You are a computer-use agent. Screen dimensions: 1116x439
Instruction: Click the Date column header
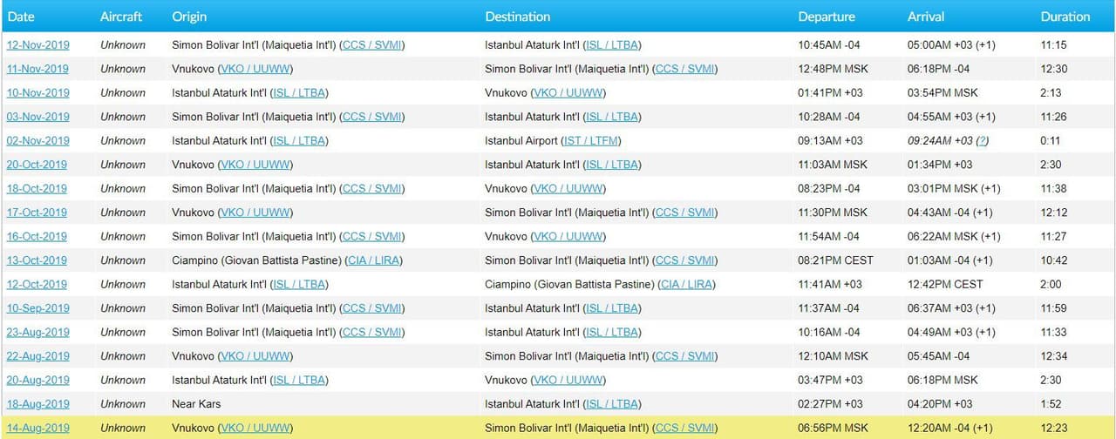pyautogui.click(x=22, y=17)
